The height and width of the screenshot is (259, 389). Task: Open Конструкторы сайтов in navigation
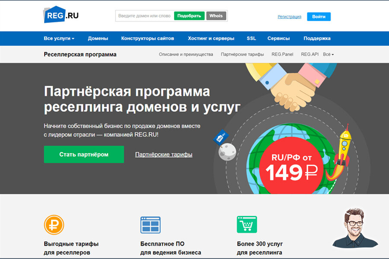(148, 38)
